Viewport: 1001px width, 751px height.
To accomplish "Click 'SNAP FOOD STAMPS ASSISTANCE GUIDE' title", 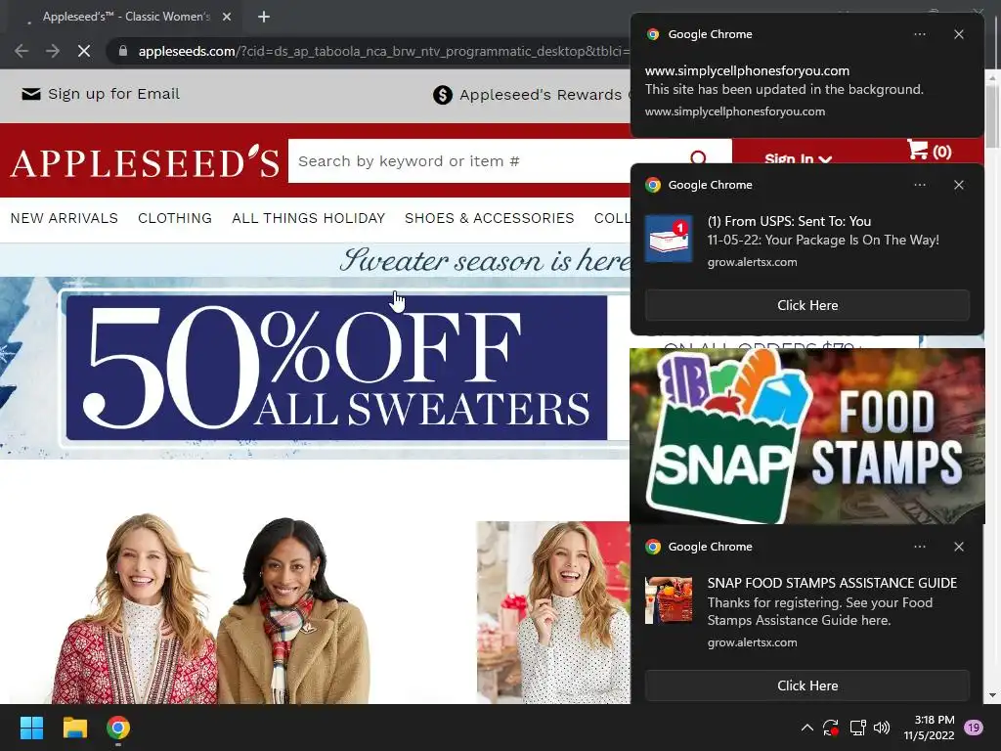I will coord(832,583).
